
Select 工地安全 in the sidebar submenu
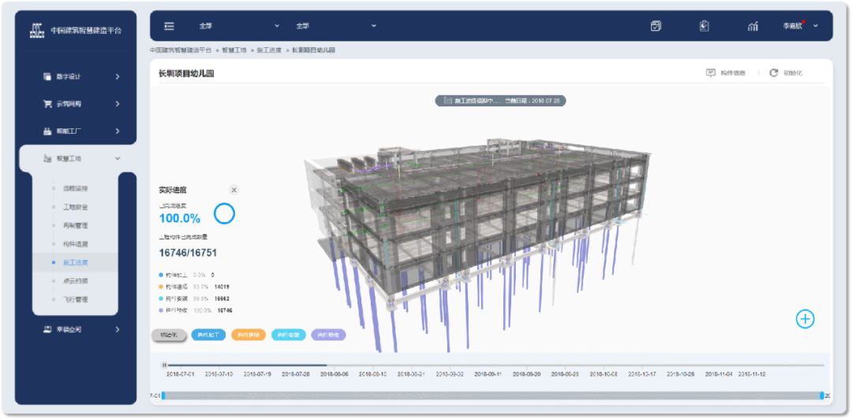(76, 207)
